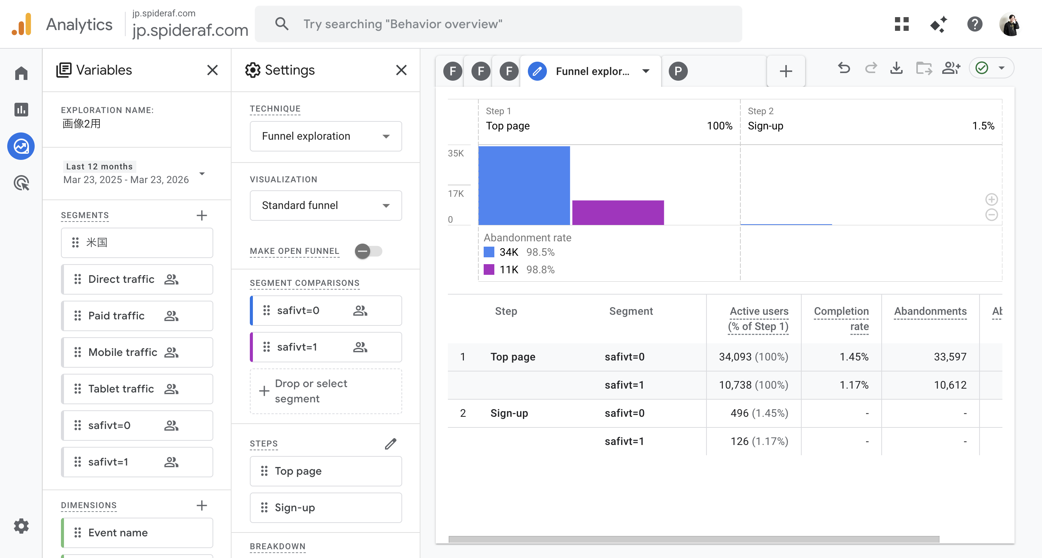Zoom in on the funnel chart
The height and width of the screenshot is (558, 1042).
click(991, 199)
